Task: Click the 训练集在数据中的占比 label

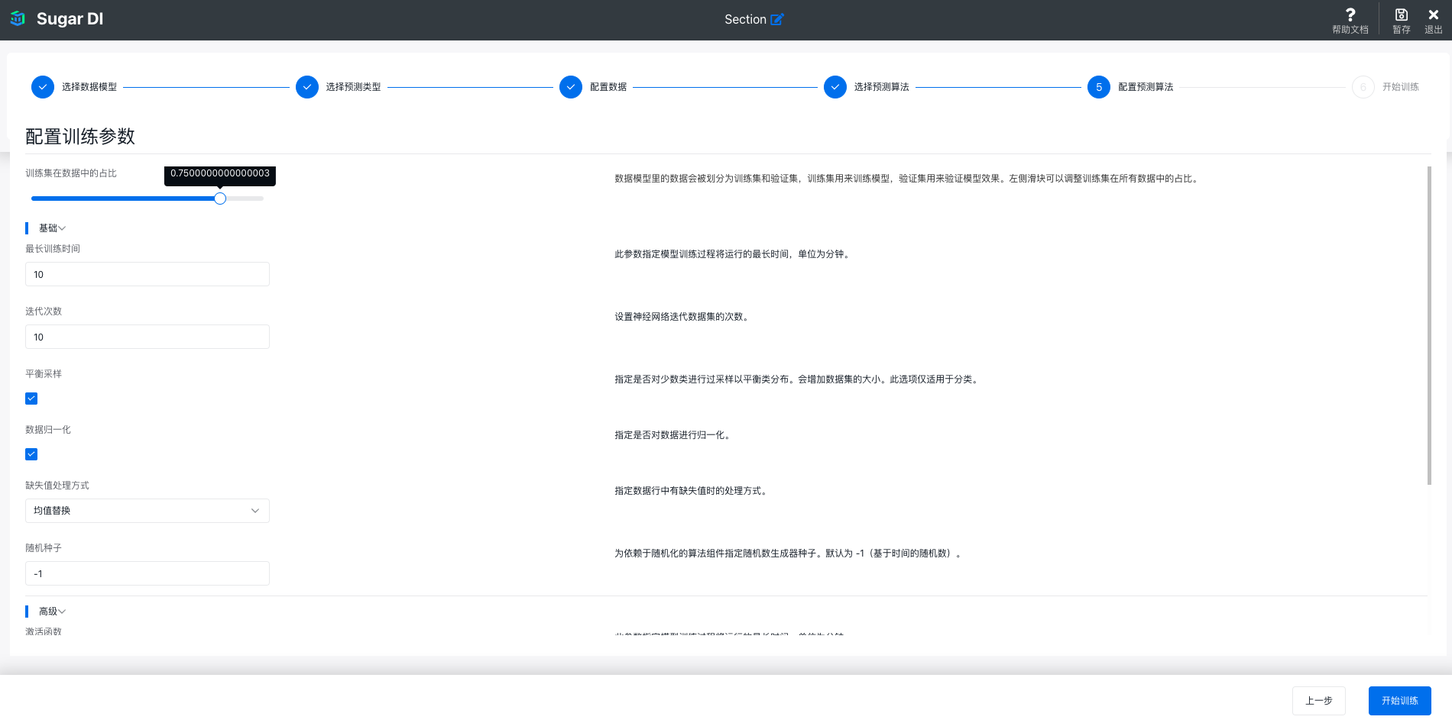Action: (x=71, y=173)
